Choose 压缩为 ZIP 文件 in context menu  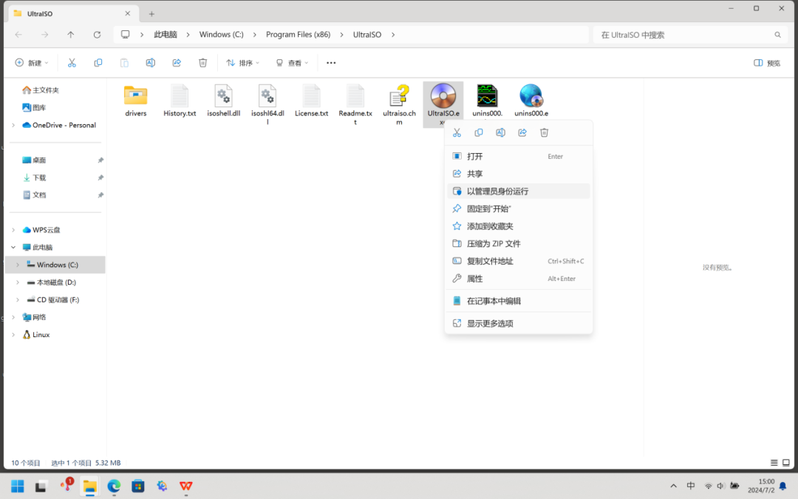coord(519,244)
